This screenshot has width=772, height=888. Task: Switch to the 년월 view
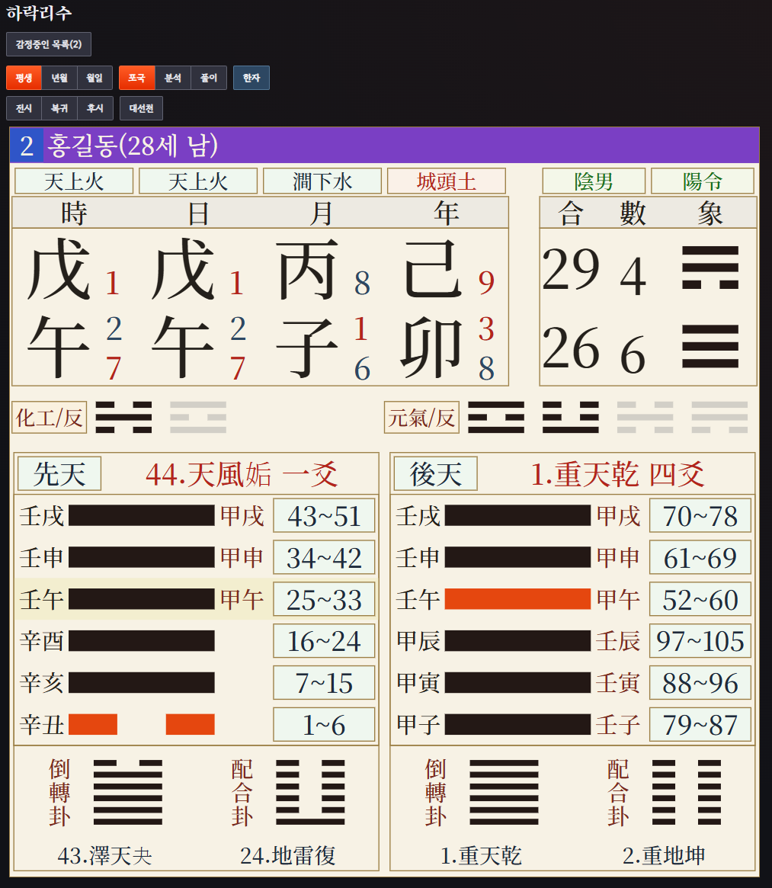(x=59, y=78)
